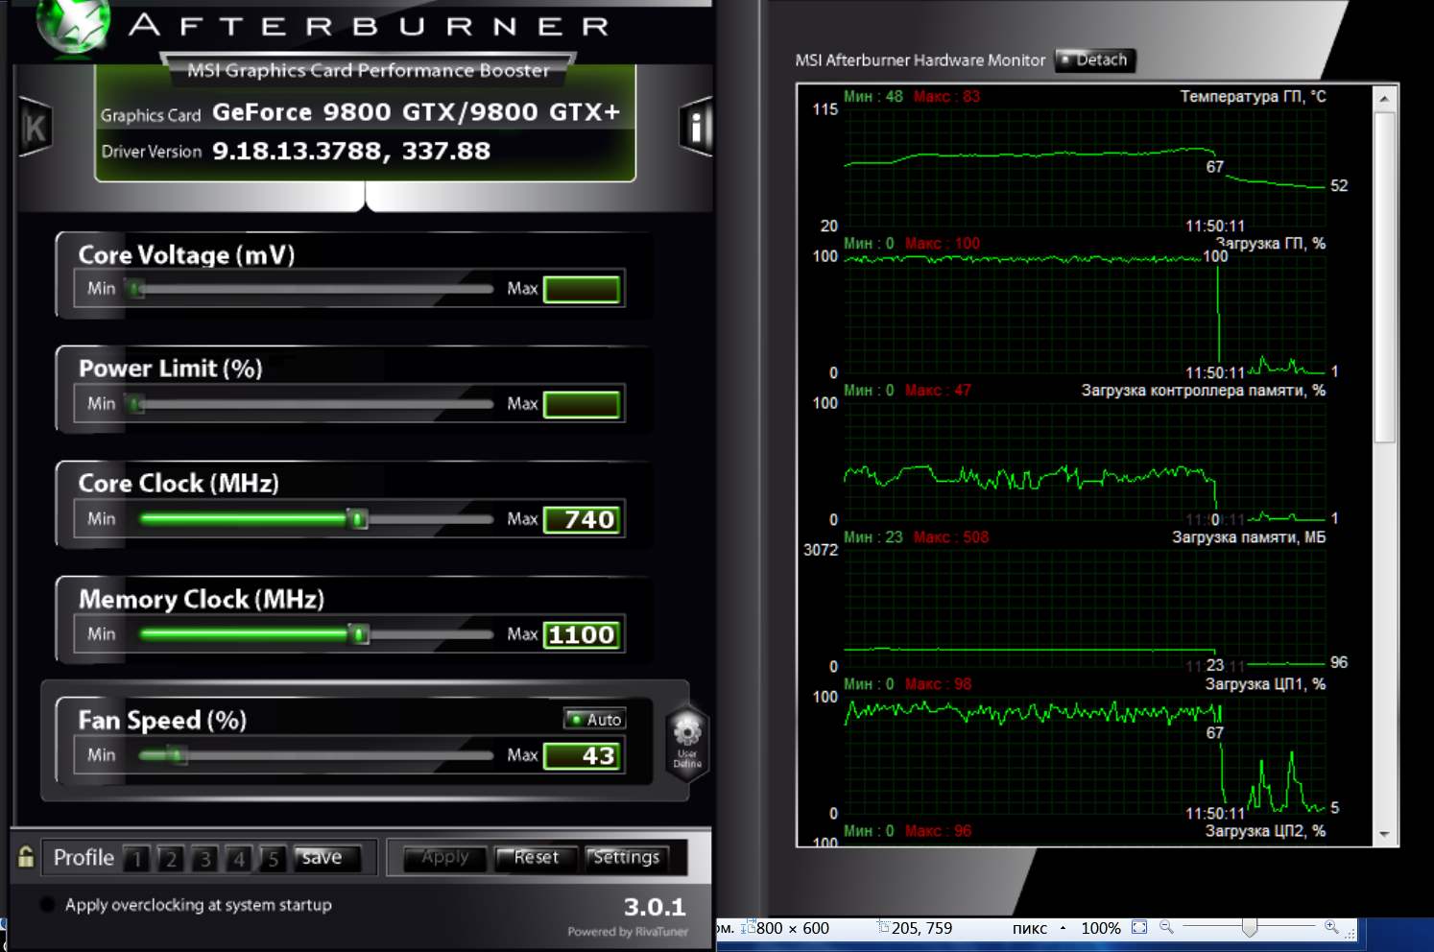This screenshot has height=952, width=1434.
Task: Click the Core Voltage slider handle
Action: (x=136, y=289)
